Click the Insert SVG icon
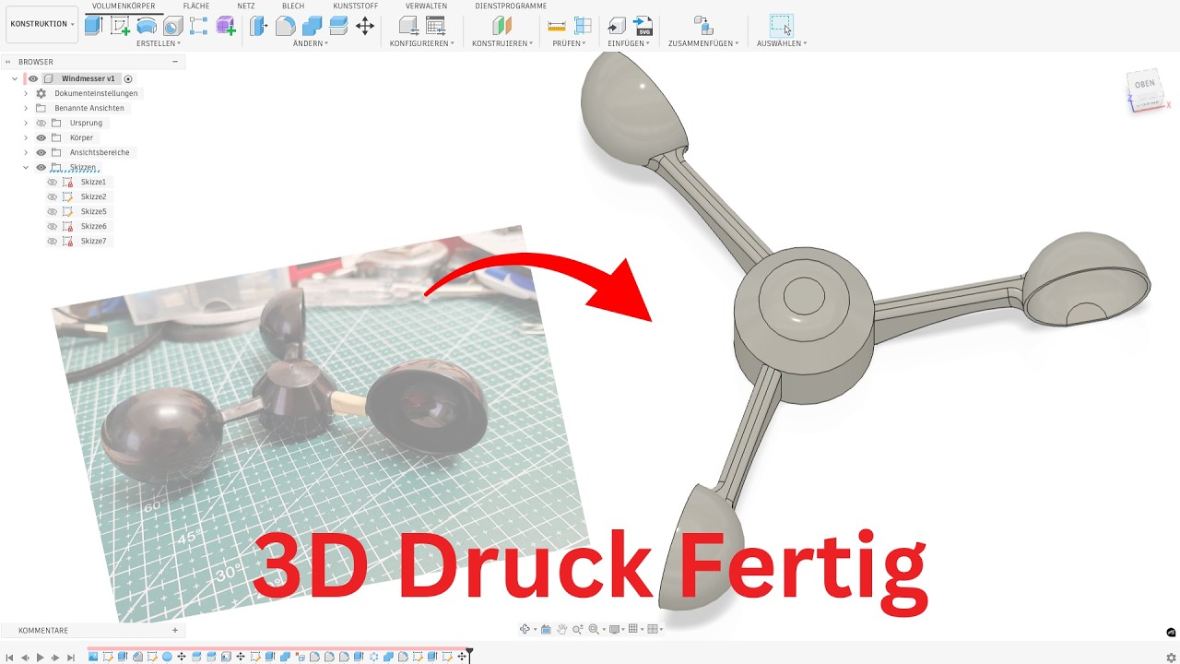Screen dimensions: 1180x664 [x=643, y=26]
